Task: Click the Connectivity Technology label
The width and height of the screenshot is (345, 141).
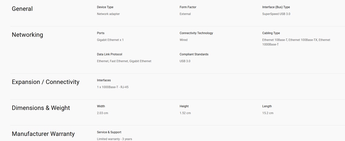Action: coord(196,33)
